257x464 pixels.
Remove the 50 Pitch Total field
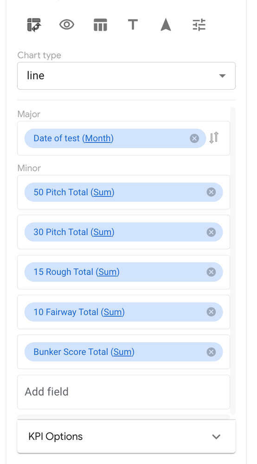(211, 192)
